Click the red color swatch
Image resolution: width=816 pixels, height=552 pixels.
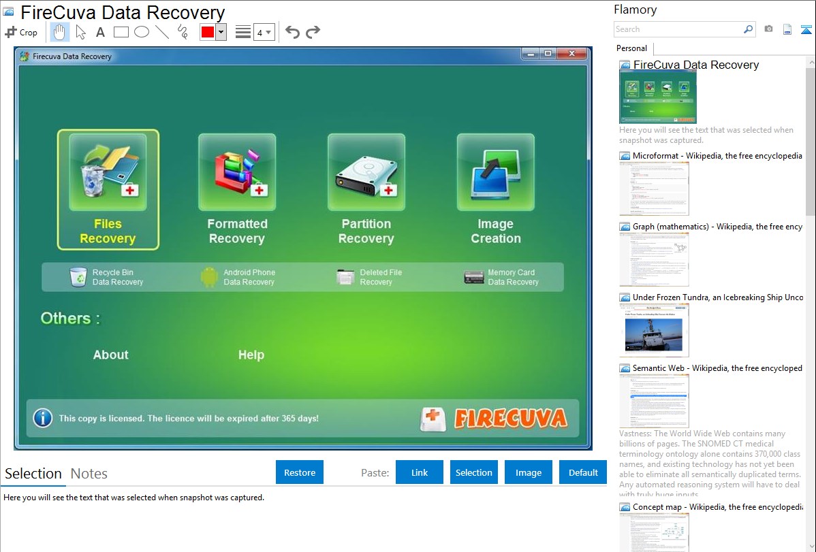click(x=208, y=32)
